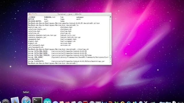Open the Dashboard icon in the Dock
The height and width of the screenshot is (103, 184).
(5, 101)
